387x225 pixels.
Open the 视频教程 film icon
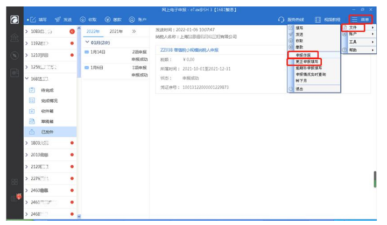318,19
